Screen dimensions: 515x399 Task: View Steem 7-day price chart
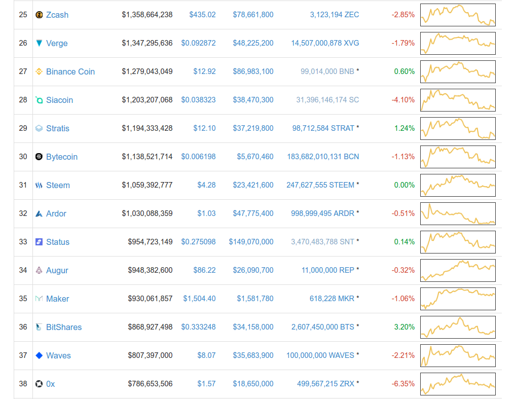tap(458, 185)
